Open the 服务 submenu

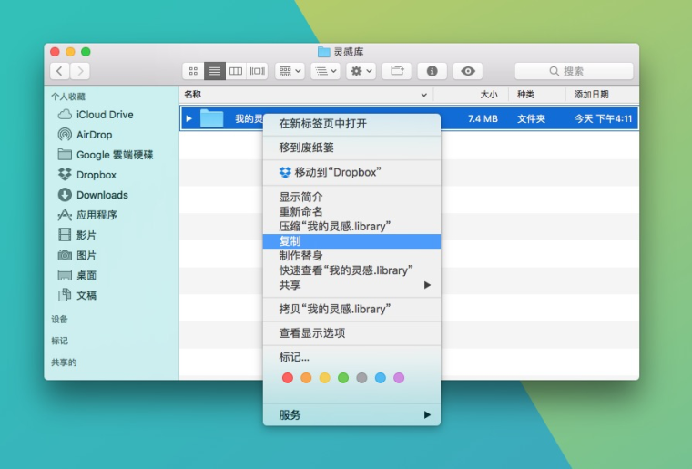pyautogui.click(x=351, y=415)
